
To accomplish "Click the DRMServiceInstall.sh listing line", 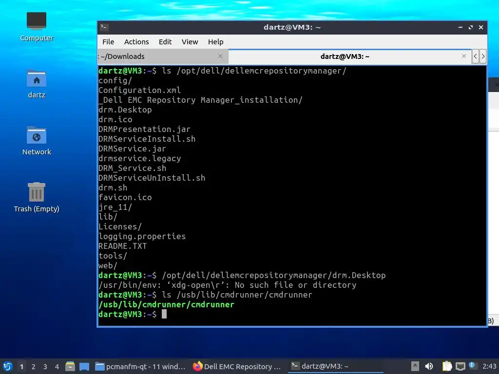I will (x=147, y=139).
